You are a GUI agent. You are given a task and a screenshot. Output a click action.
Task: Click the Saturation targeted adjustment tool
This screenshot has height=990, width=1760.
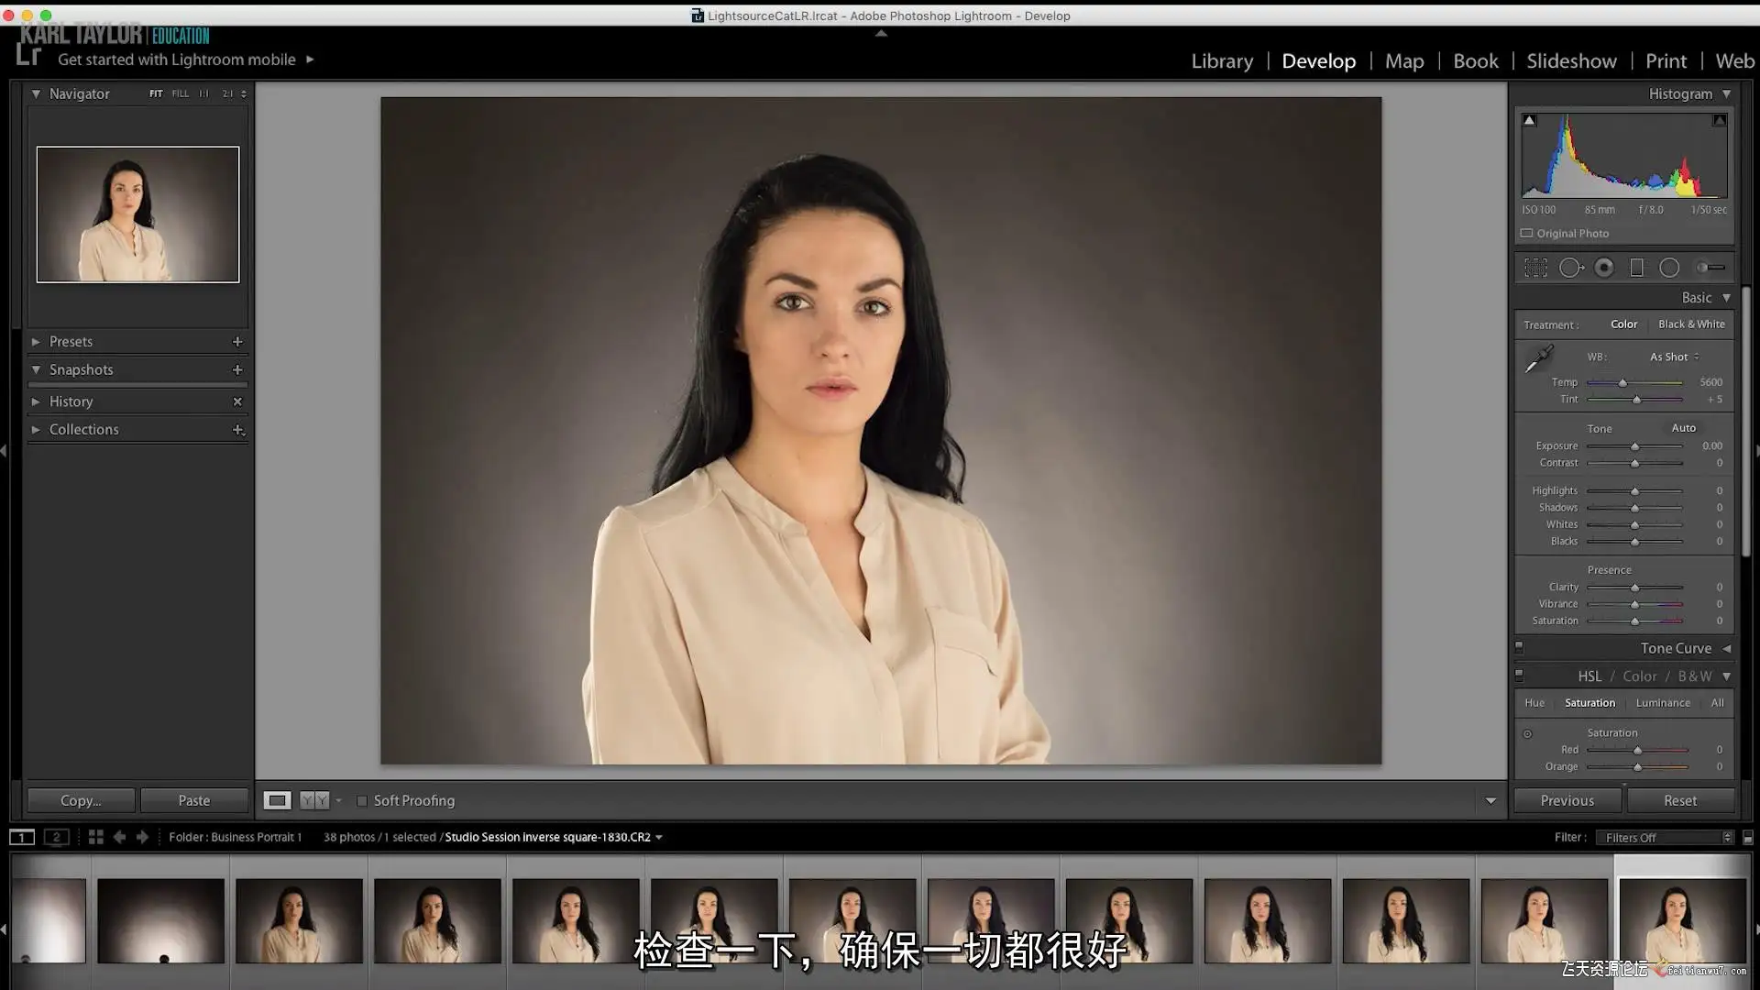pyautogui.click(x=1527, y=733)
